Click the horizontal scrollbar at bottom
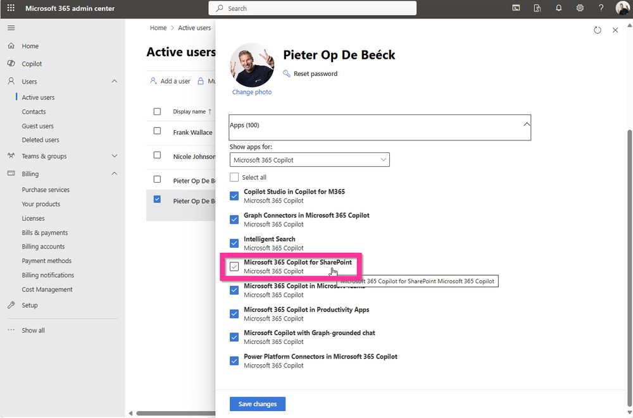Viewport: 633px width, 418px height. 175,413
